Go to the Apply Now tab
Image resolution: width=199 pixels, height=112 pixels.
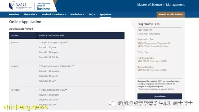pos(105,15)
